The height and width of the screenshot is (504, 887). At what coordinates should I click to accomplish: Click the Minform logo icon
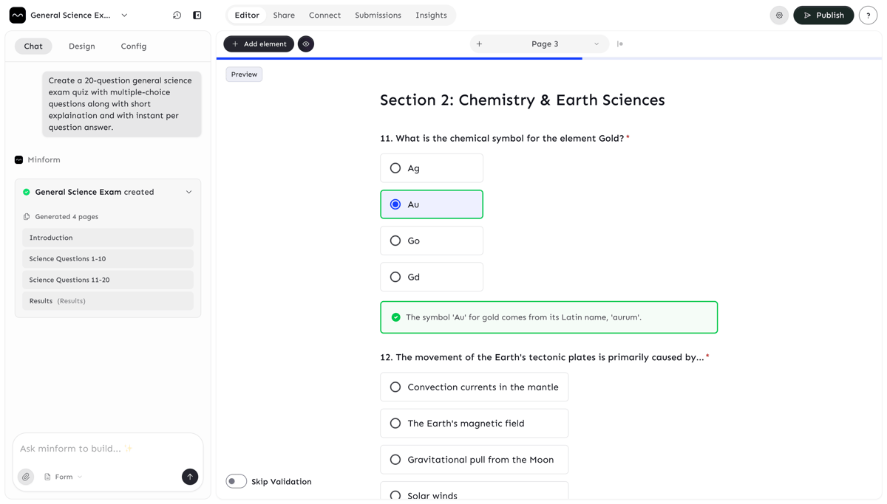point(18,15)
